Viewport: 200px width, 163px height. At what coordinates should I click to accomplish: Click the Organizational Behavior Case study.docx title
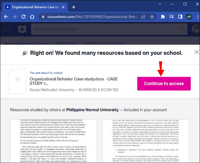74,81
